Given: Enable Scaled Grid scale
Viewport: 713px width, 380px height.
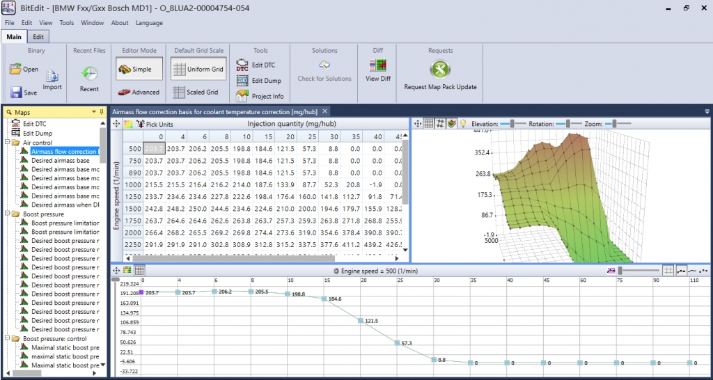Looking at the screenshot, I should point(196,93).
